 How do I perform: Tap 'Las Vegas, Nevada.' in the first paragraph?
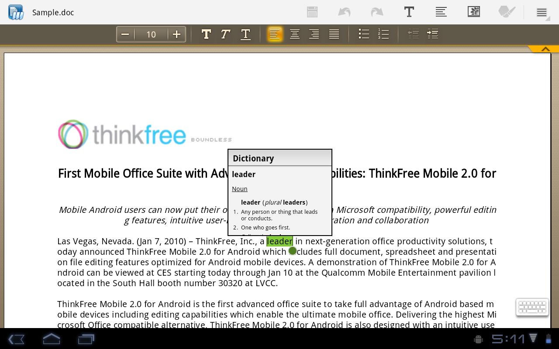click(96, 241)
